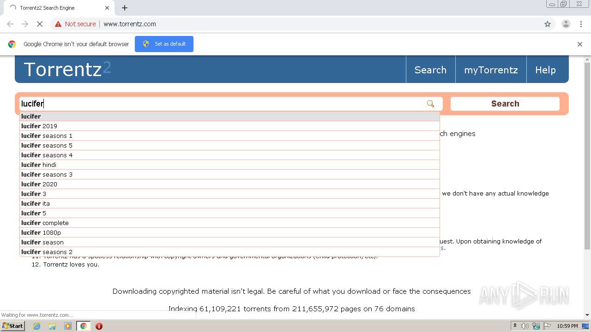Click the address bar URL www.torrentz.com

tap(130, 24)
